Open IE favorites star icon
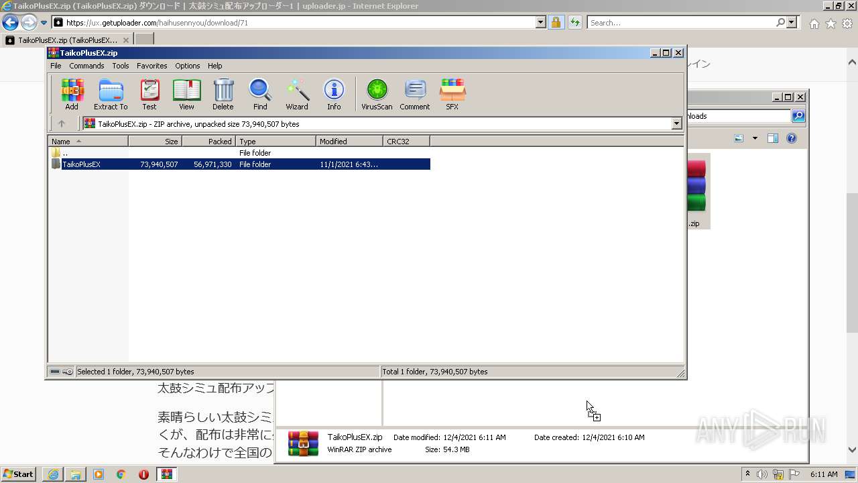Screen dimensions: 858x483 [831, 23]
